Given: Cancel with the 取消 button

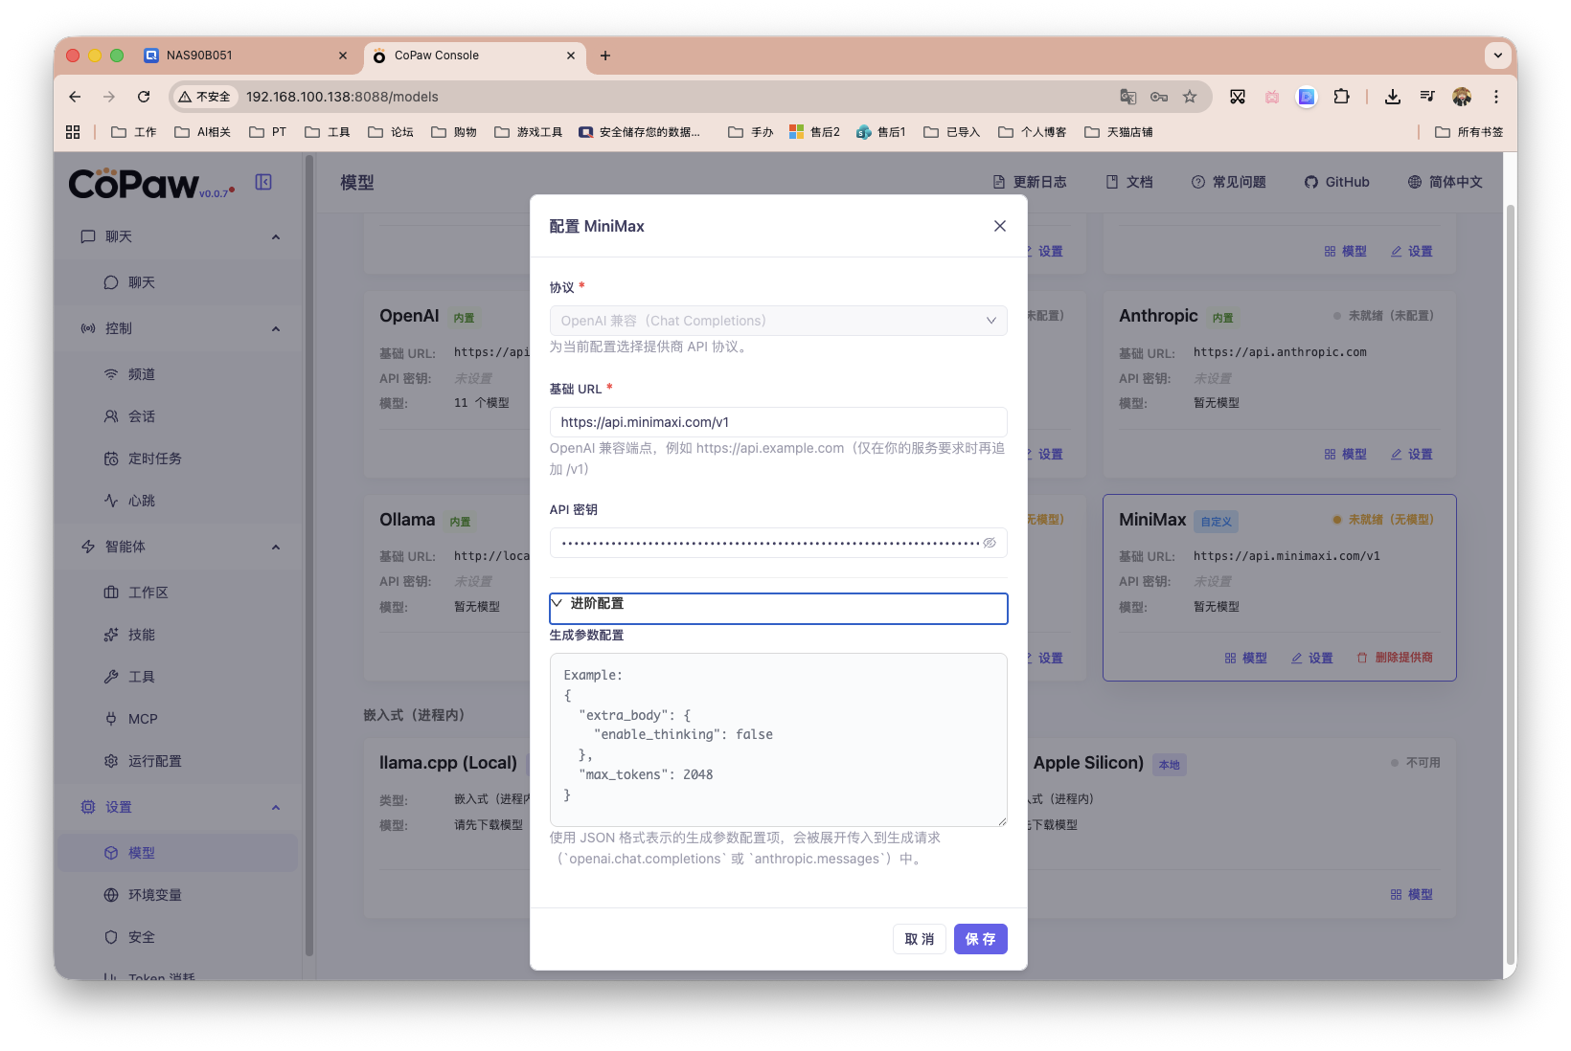Looking at the screenshot, I should click(920, 939).
